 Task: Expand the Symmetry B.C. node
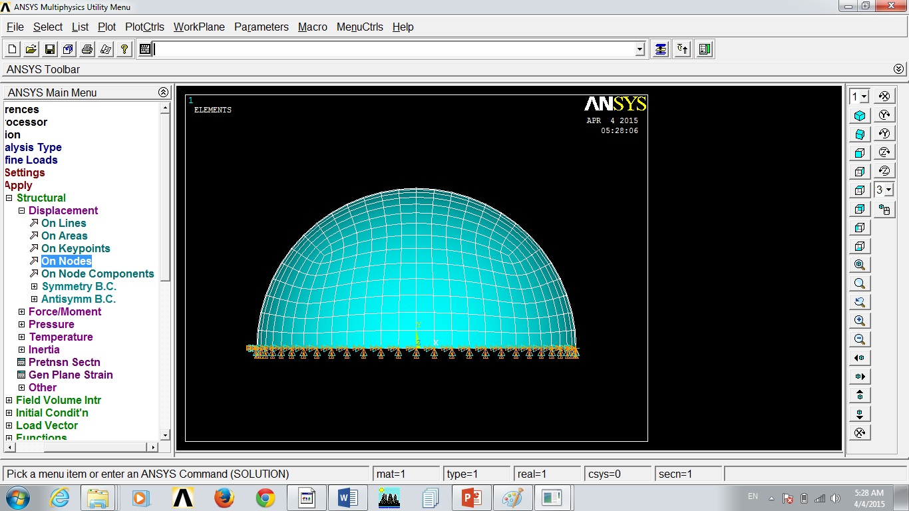coord(35,287)
